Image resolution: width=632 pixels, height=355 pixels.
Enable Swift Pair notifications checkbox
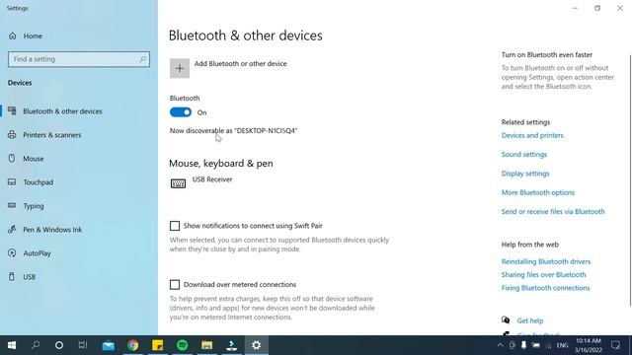tap(175, 226)
